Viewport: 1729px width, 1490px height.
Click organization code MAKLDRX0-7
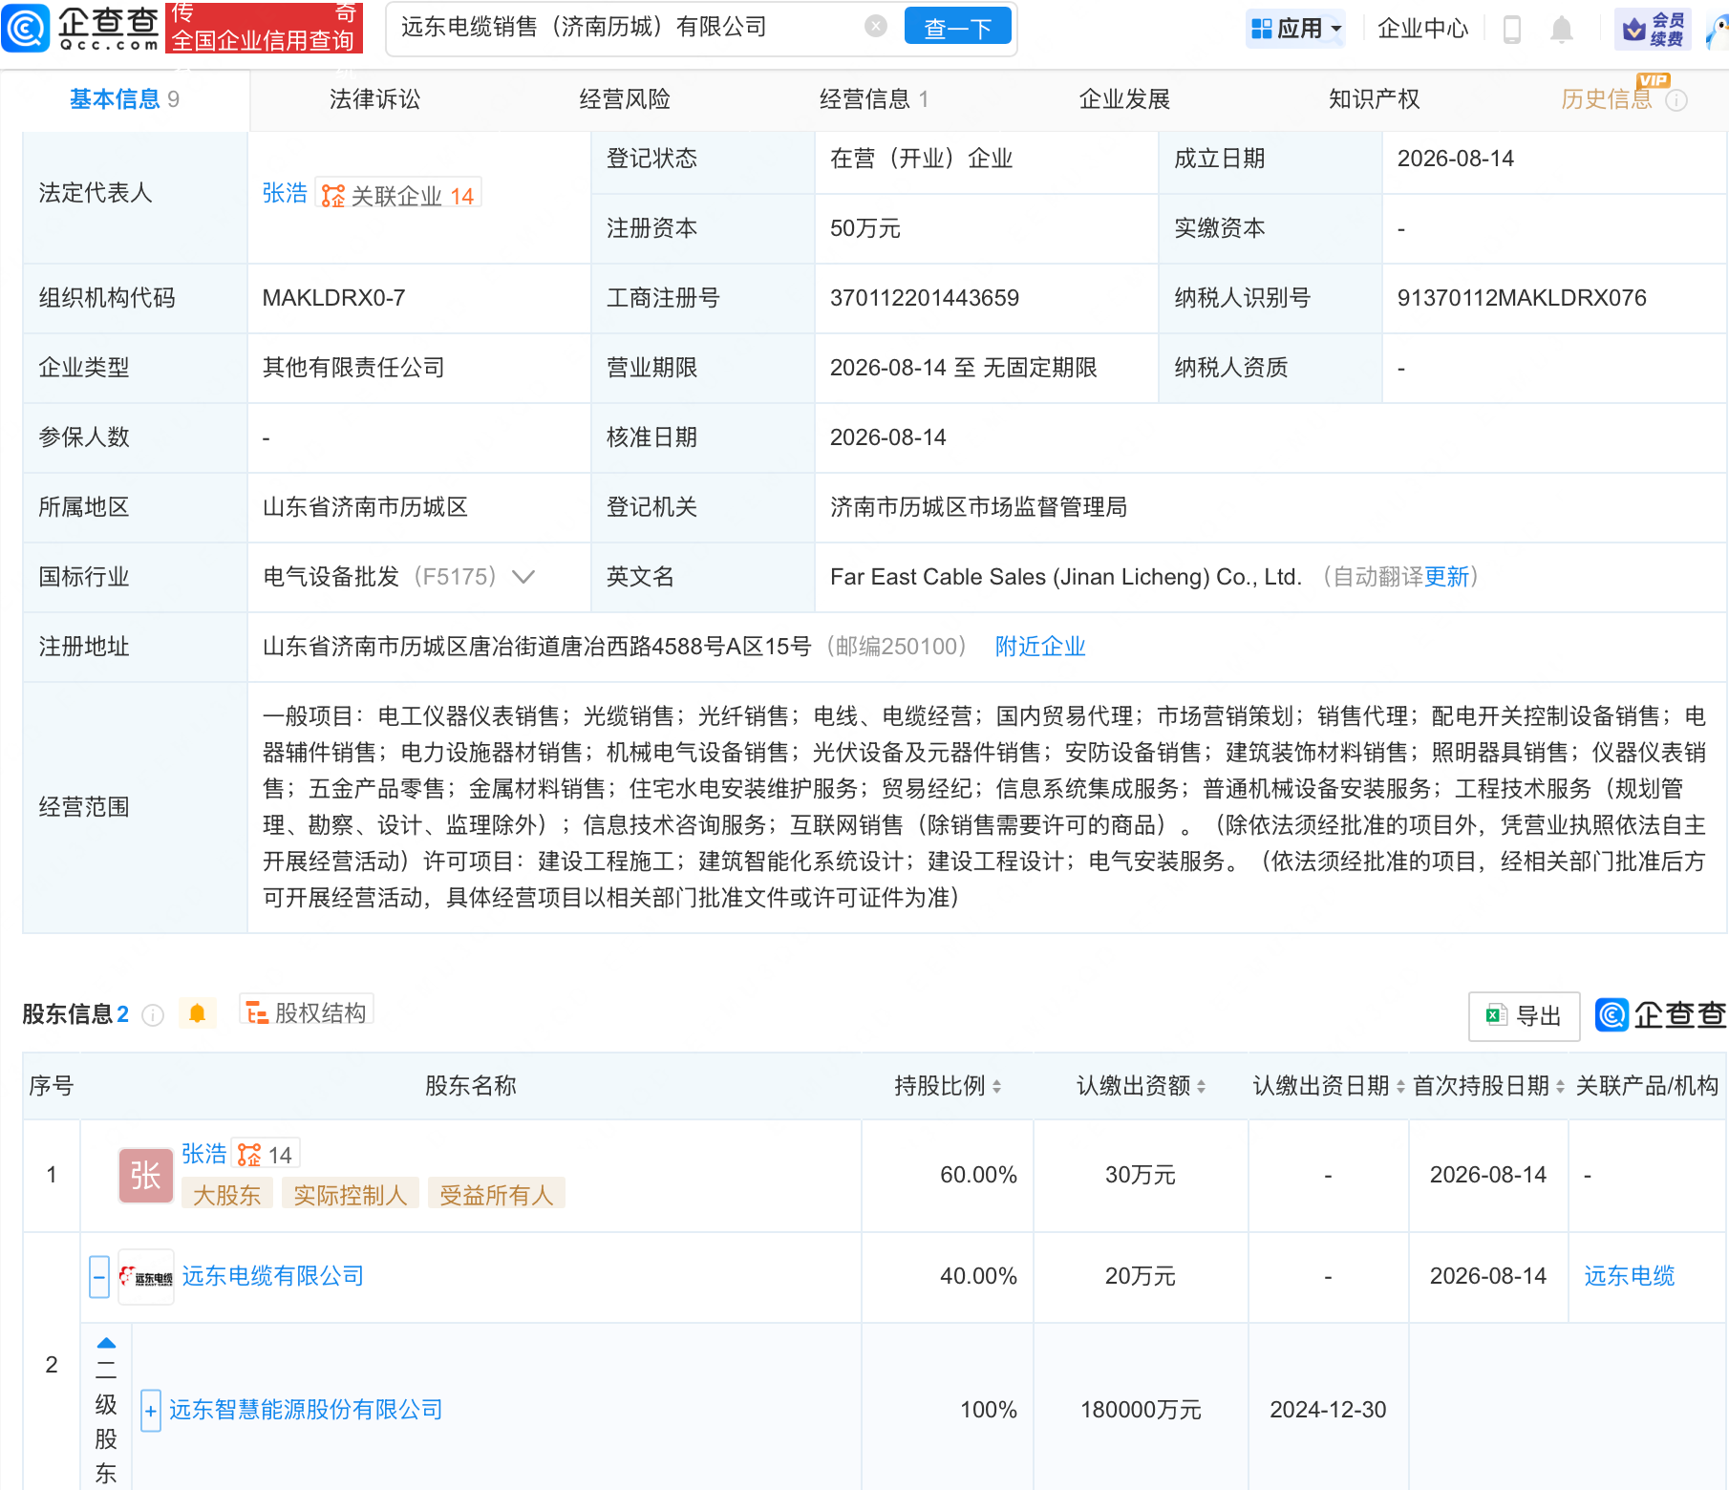pos(333,298)
